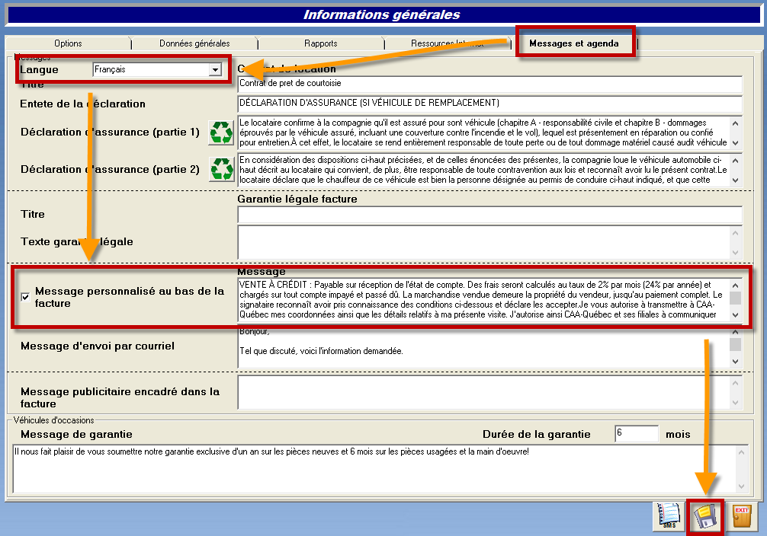Click the Durée de la garantie months field
Image resolution: width=767 pixels, height=536 pixels.
tap(637, 434)
